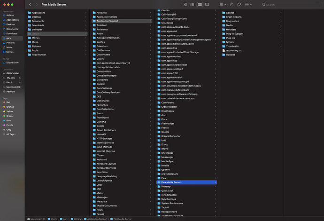Switch to gallery view
The image size is (324, 221).
click(207, 4)
